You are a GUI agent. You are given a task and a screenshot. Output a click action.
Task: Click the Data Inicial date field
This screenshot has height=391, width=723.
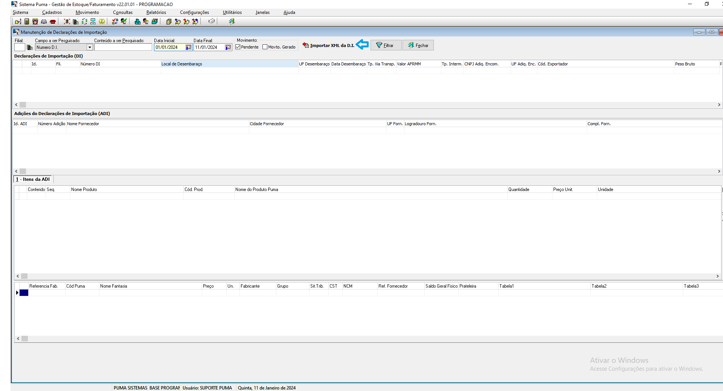coord(170,47)
